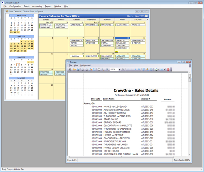
Task: Click Zoom In icon right of 100% box
Action: [x=123, y=70]
